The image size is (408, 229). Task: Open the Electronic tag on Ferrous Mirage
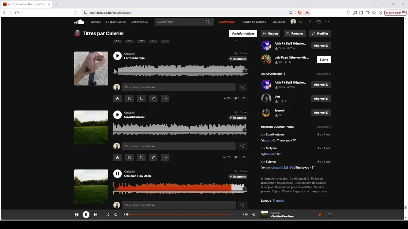pos(238,59)
